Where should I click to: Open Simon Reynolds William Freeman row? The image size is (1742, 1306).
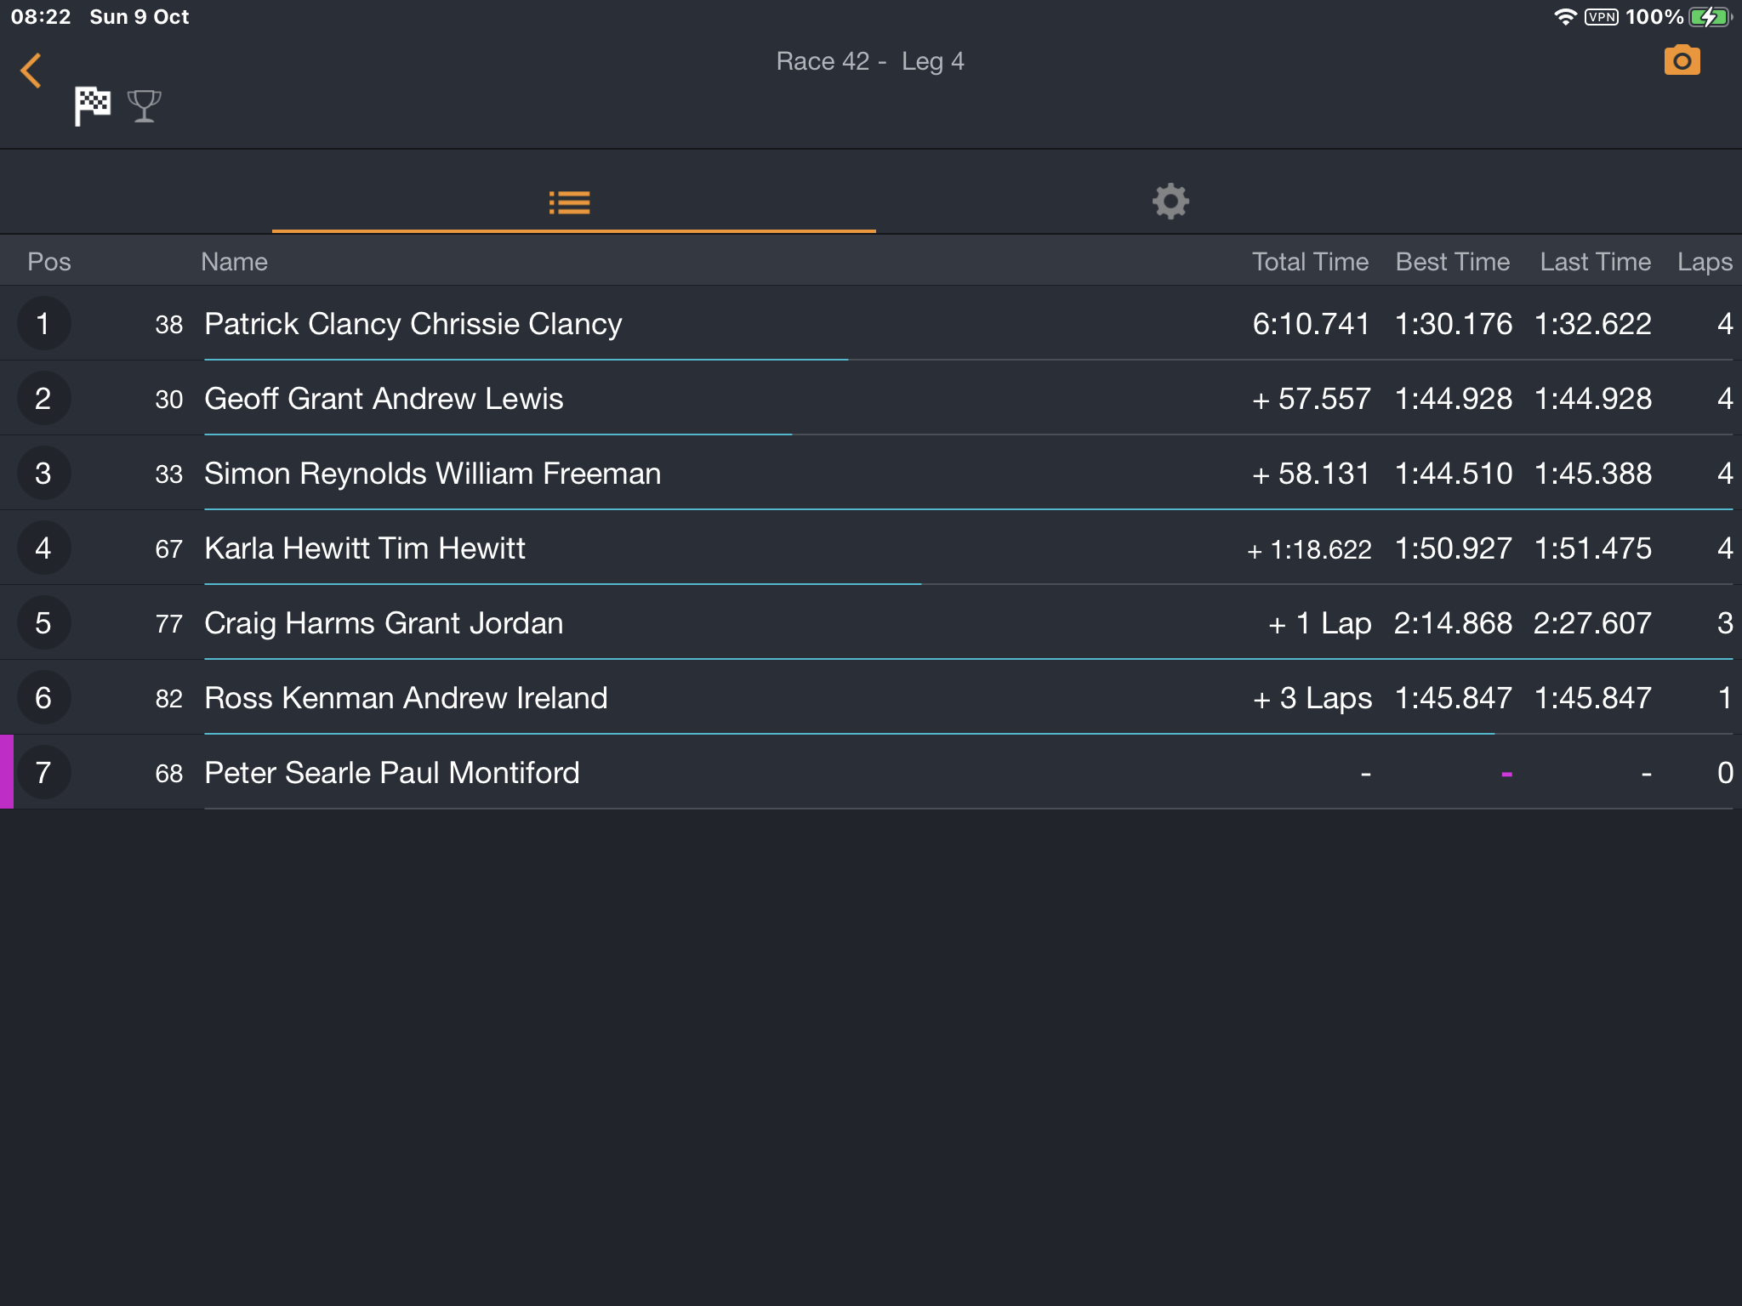[871, 473]
